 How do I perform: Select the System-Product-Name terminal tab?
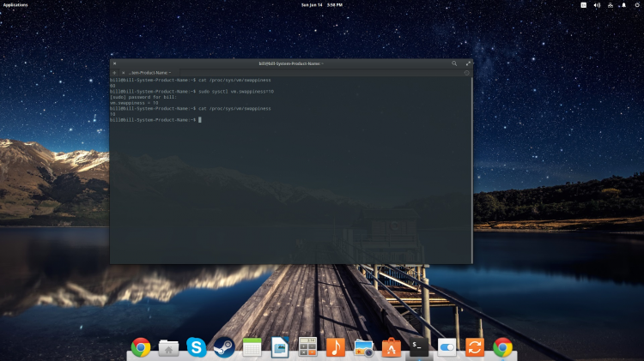tap(149, 73)
